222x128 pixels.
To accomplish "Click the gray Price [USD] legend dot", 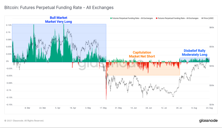I will click(202, 18).
